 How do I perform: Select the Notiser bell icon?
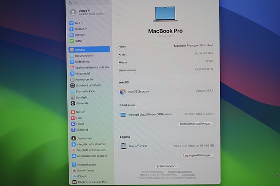(73, 112)
